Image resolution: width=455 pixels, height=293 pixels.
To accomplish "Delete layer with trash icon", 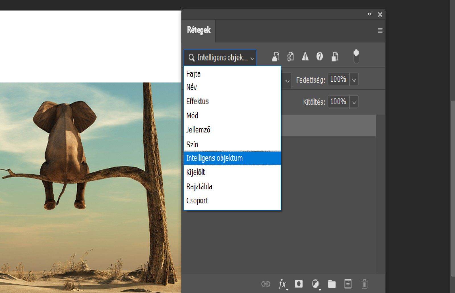I will [x=364, y=284].
